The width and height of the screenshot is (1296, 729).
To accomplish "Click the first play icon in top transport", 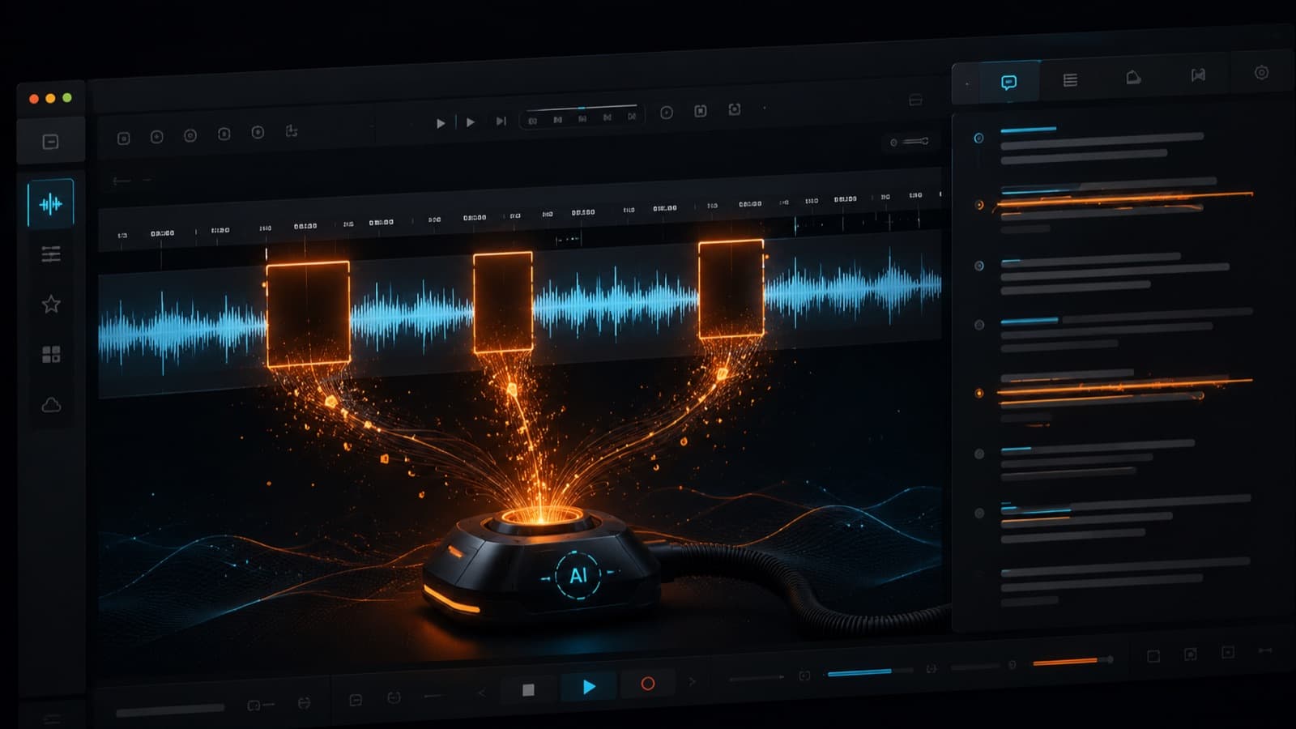I will (441, 123).
